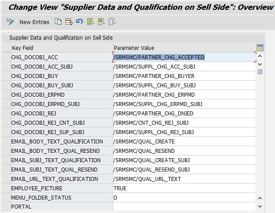Click the scroll-down arrow below the top arrow
This screenshot has width=275, height=213.
click(260, 65)
